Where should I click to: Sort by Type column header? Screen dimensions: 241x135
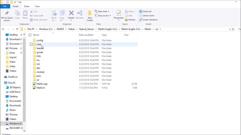pos(112,35)
